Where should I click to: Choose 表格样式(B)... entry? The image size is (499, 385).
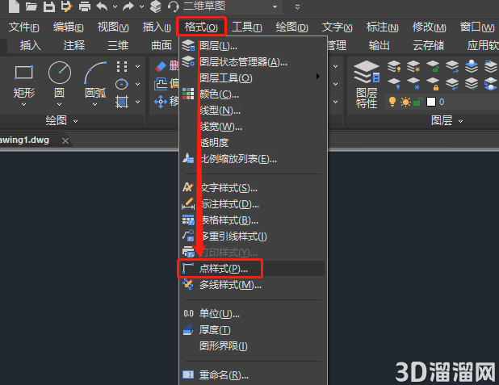pos(253,220)
